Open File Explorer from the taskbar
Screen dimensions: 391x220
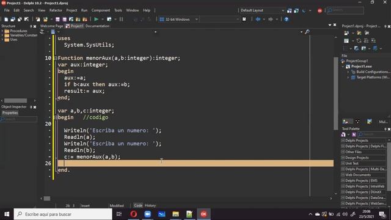(175, 214)
